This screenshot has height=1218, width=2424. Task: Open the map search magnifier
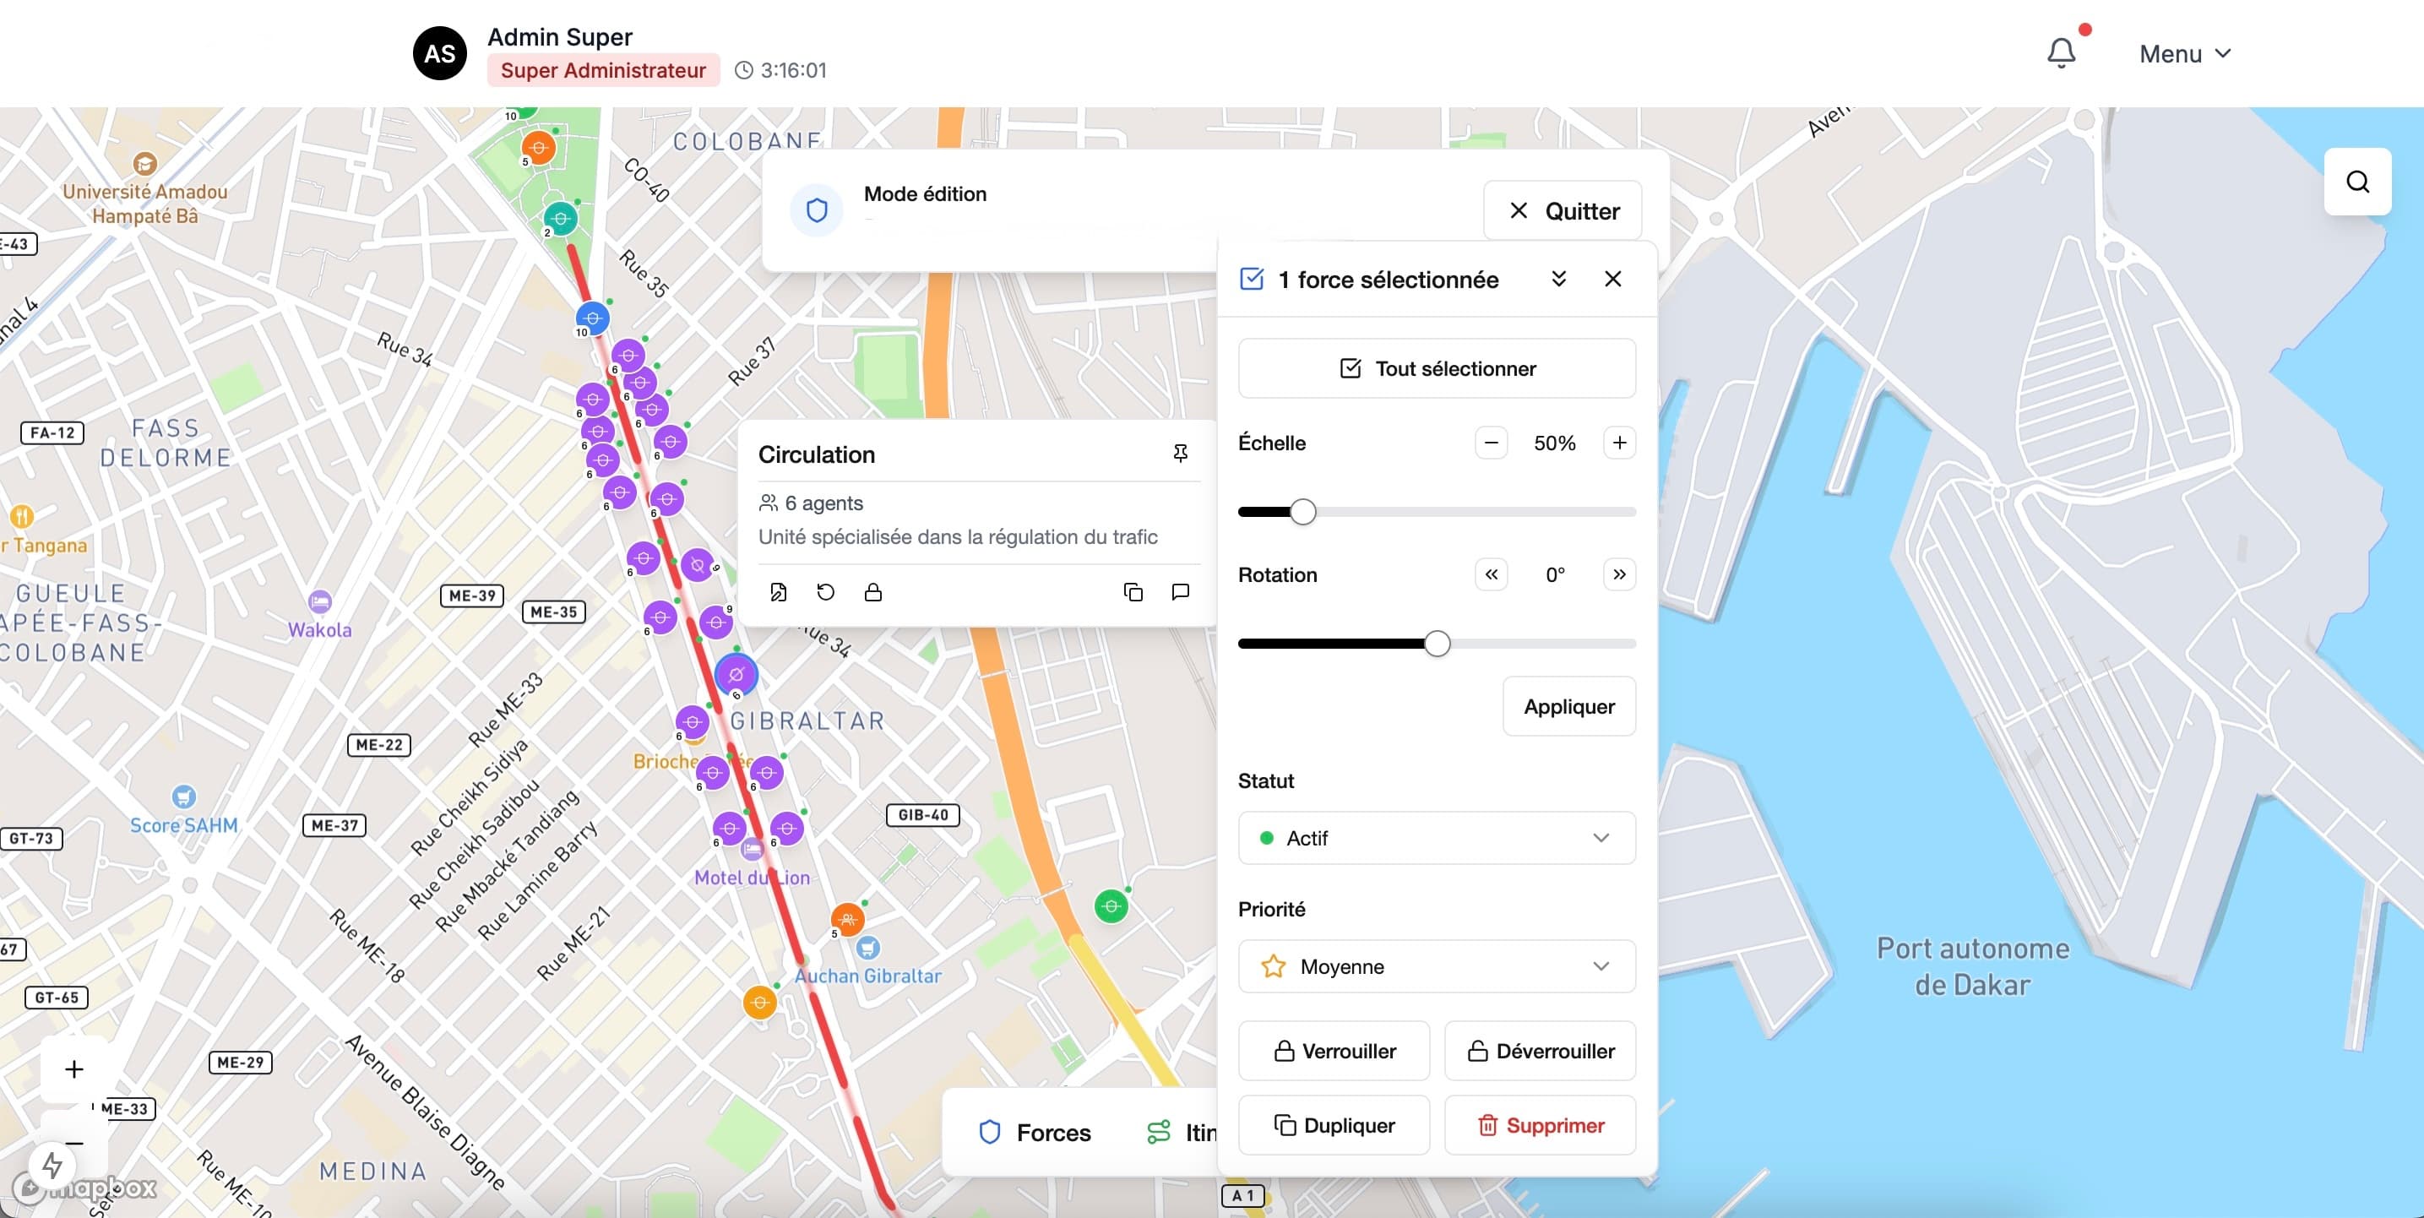pyautogui.click(x=2357, y=182)
